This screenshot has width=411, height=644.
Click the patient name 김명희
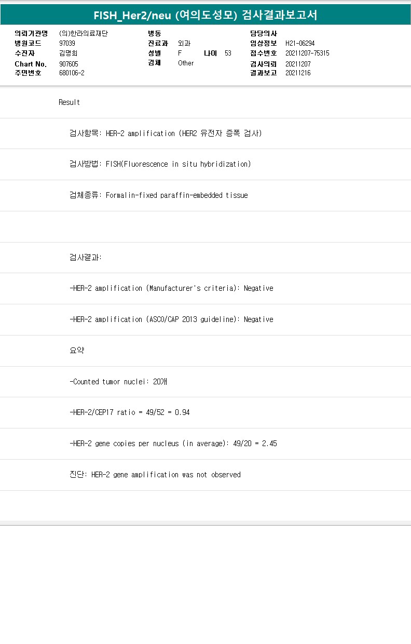pyautogui.click(x=68, y=53)
